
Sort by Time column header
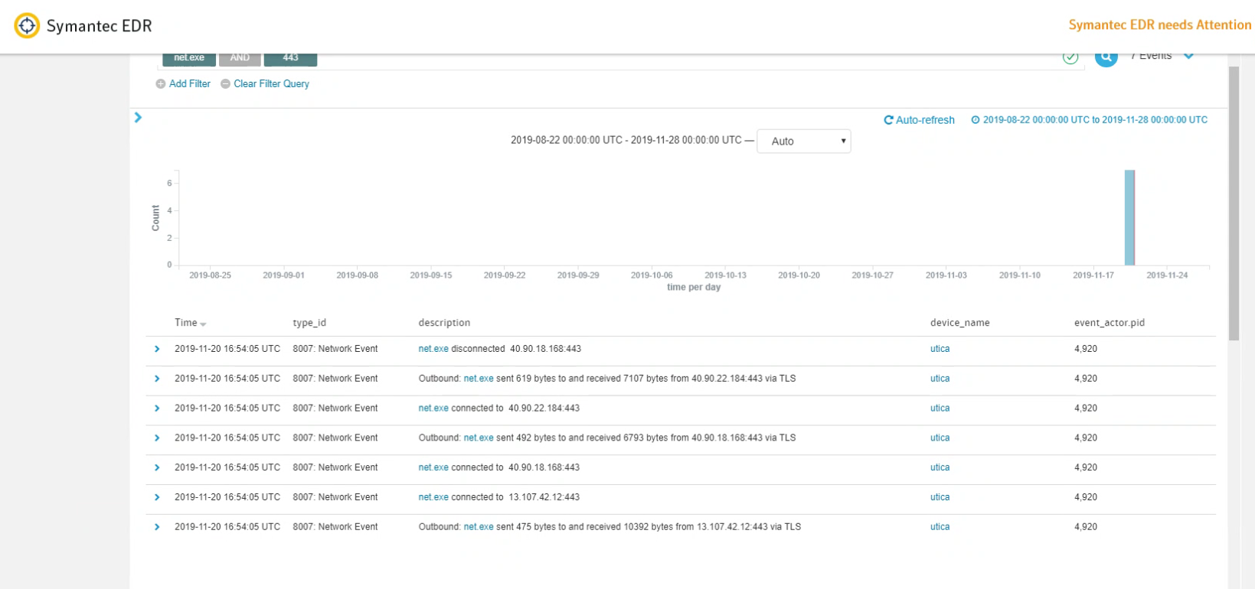click(190, 323)
